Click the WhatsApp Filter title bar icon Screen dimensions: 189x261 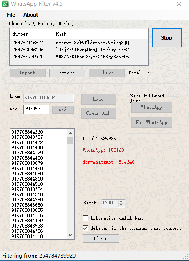[x=5, y=4]
